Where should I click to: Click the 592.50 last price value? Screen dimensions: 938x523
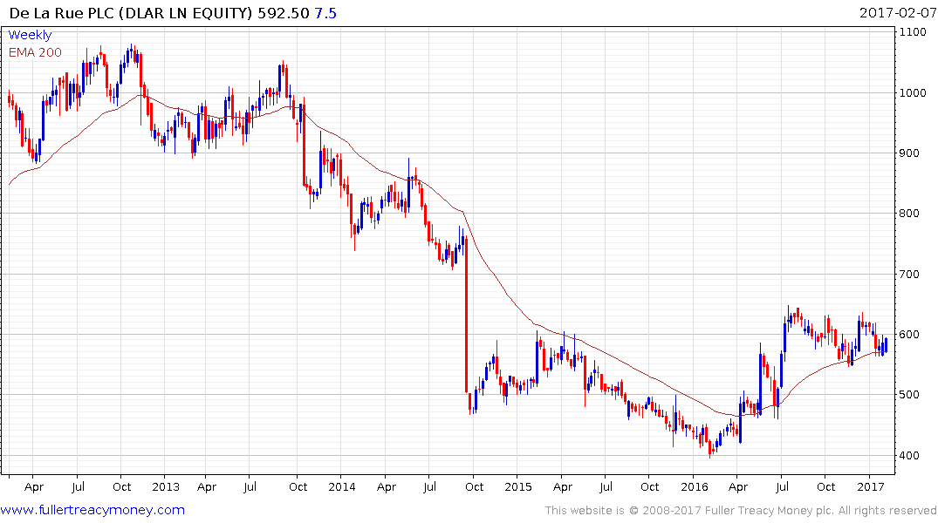pyautogui.click(x=284, y=12)
